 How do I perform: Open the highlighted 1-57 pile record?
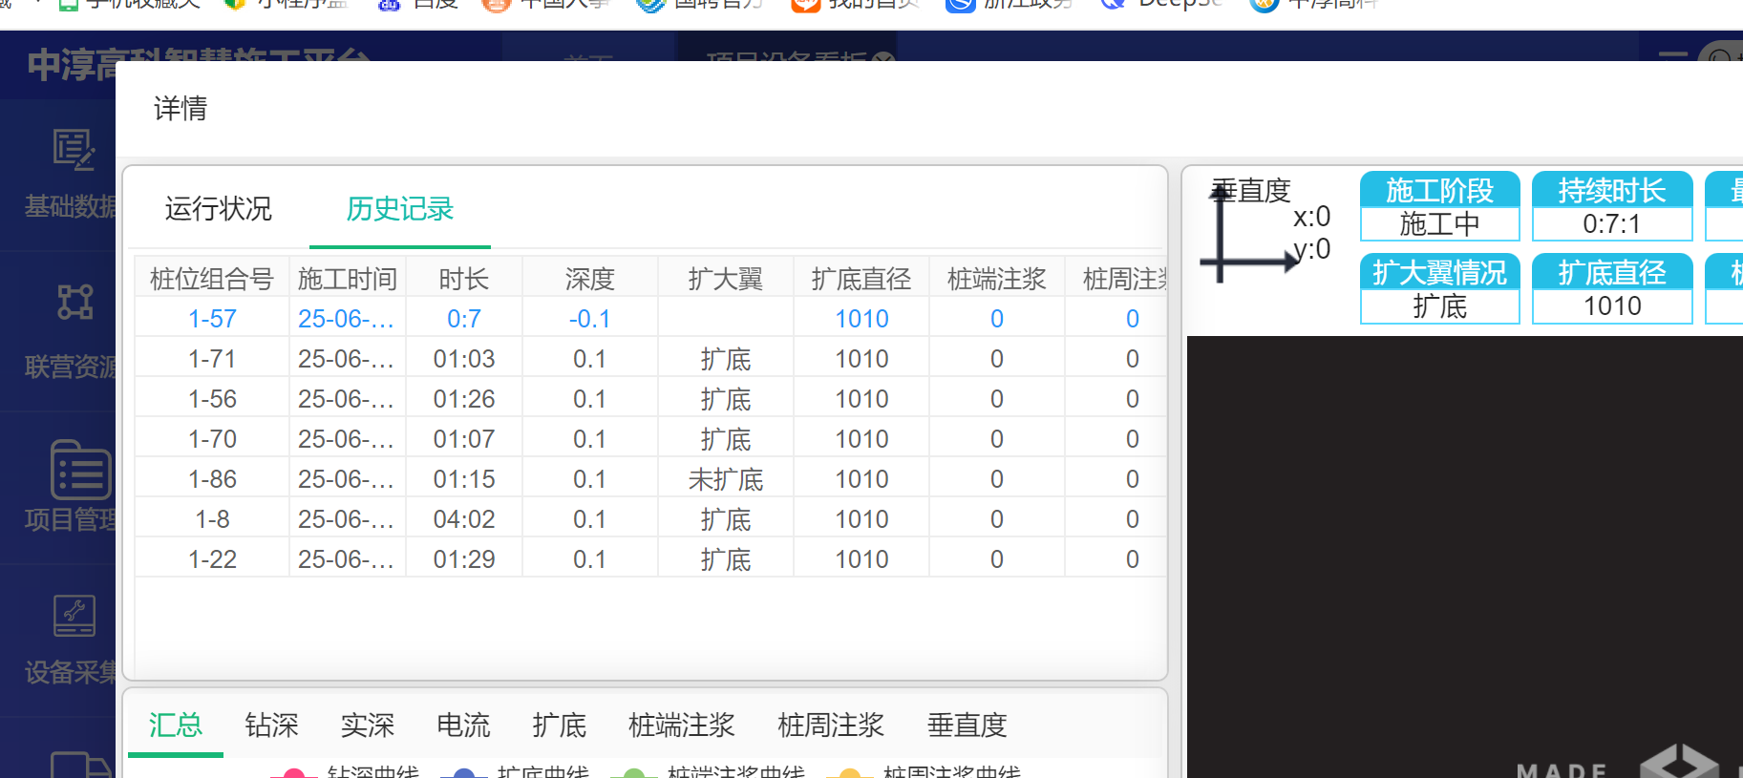click(x=212, y=319)
